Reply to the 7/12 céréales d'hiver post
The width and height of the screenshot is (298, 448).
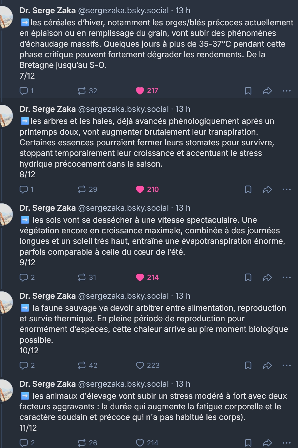(26, 91)
